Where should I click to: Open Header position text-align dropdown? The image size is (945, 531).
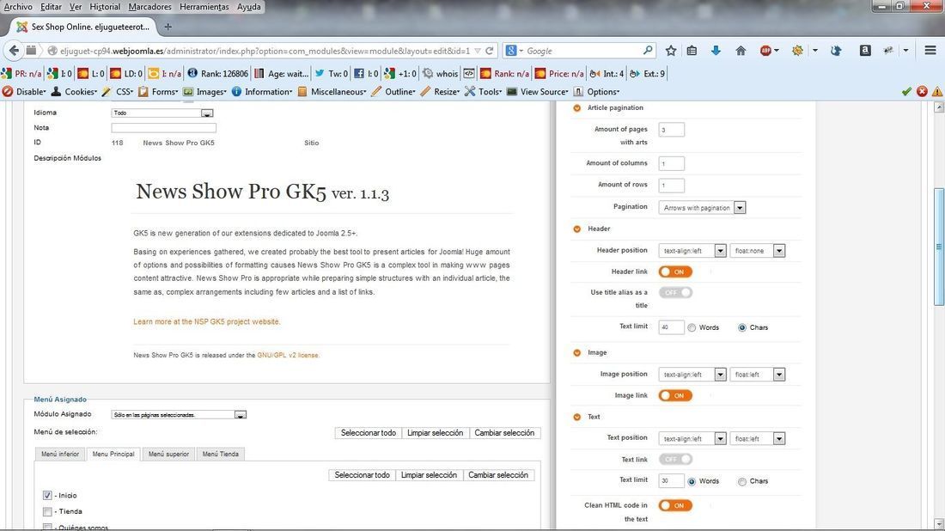click(692, 251)
